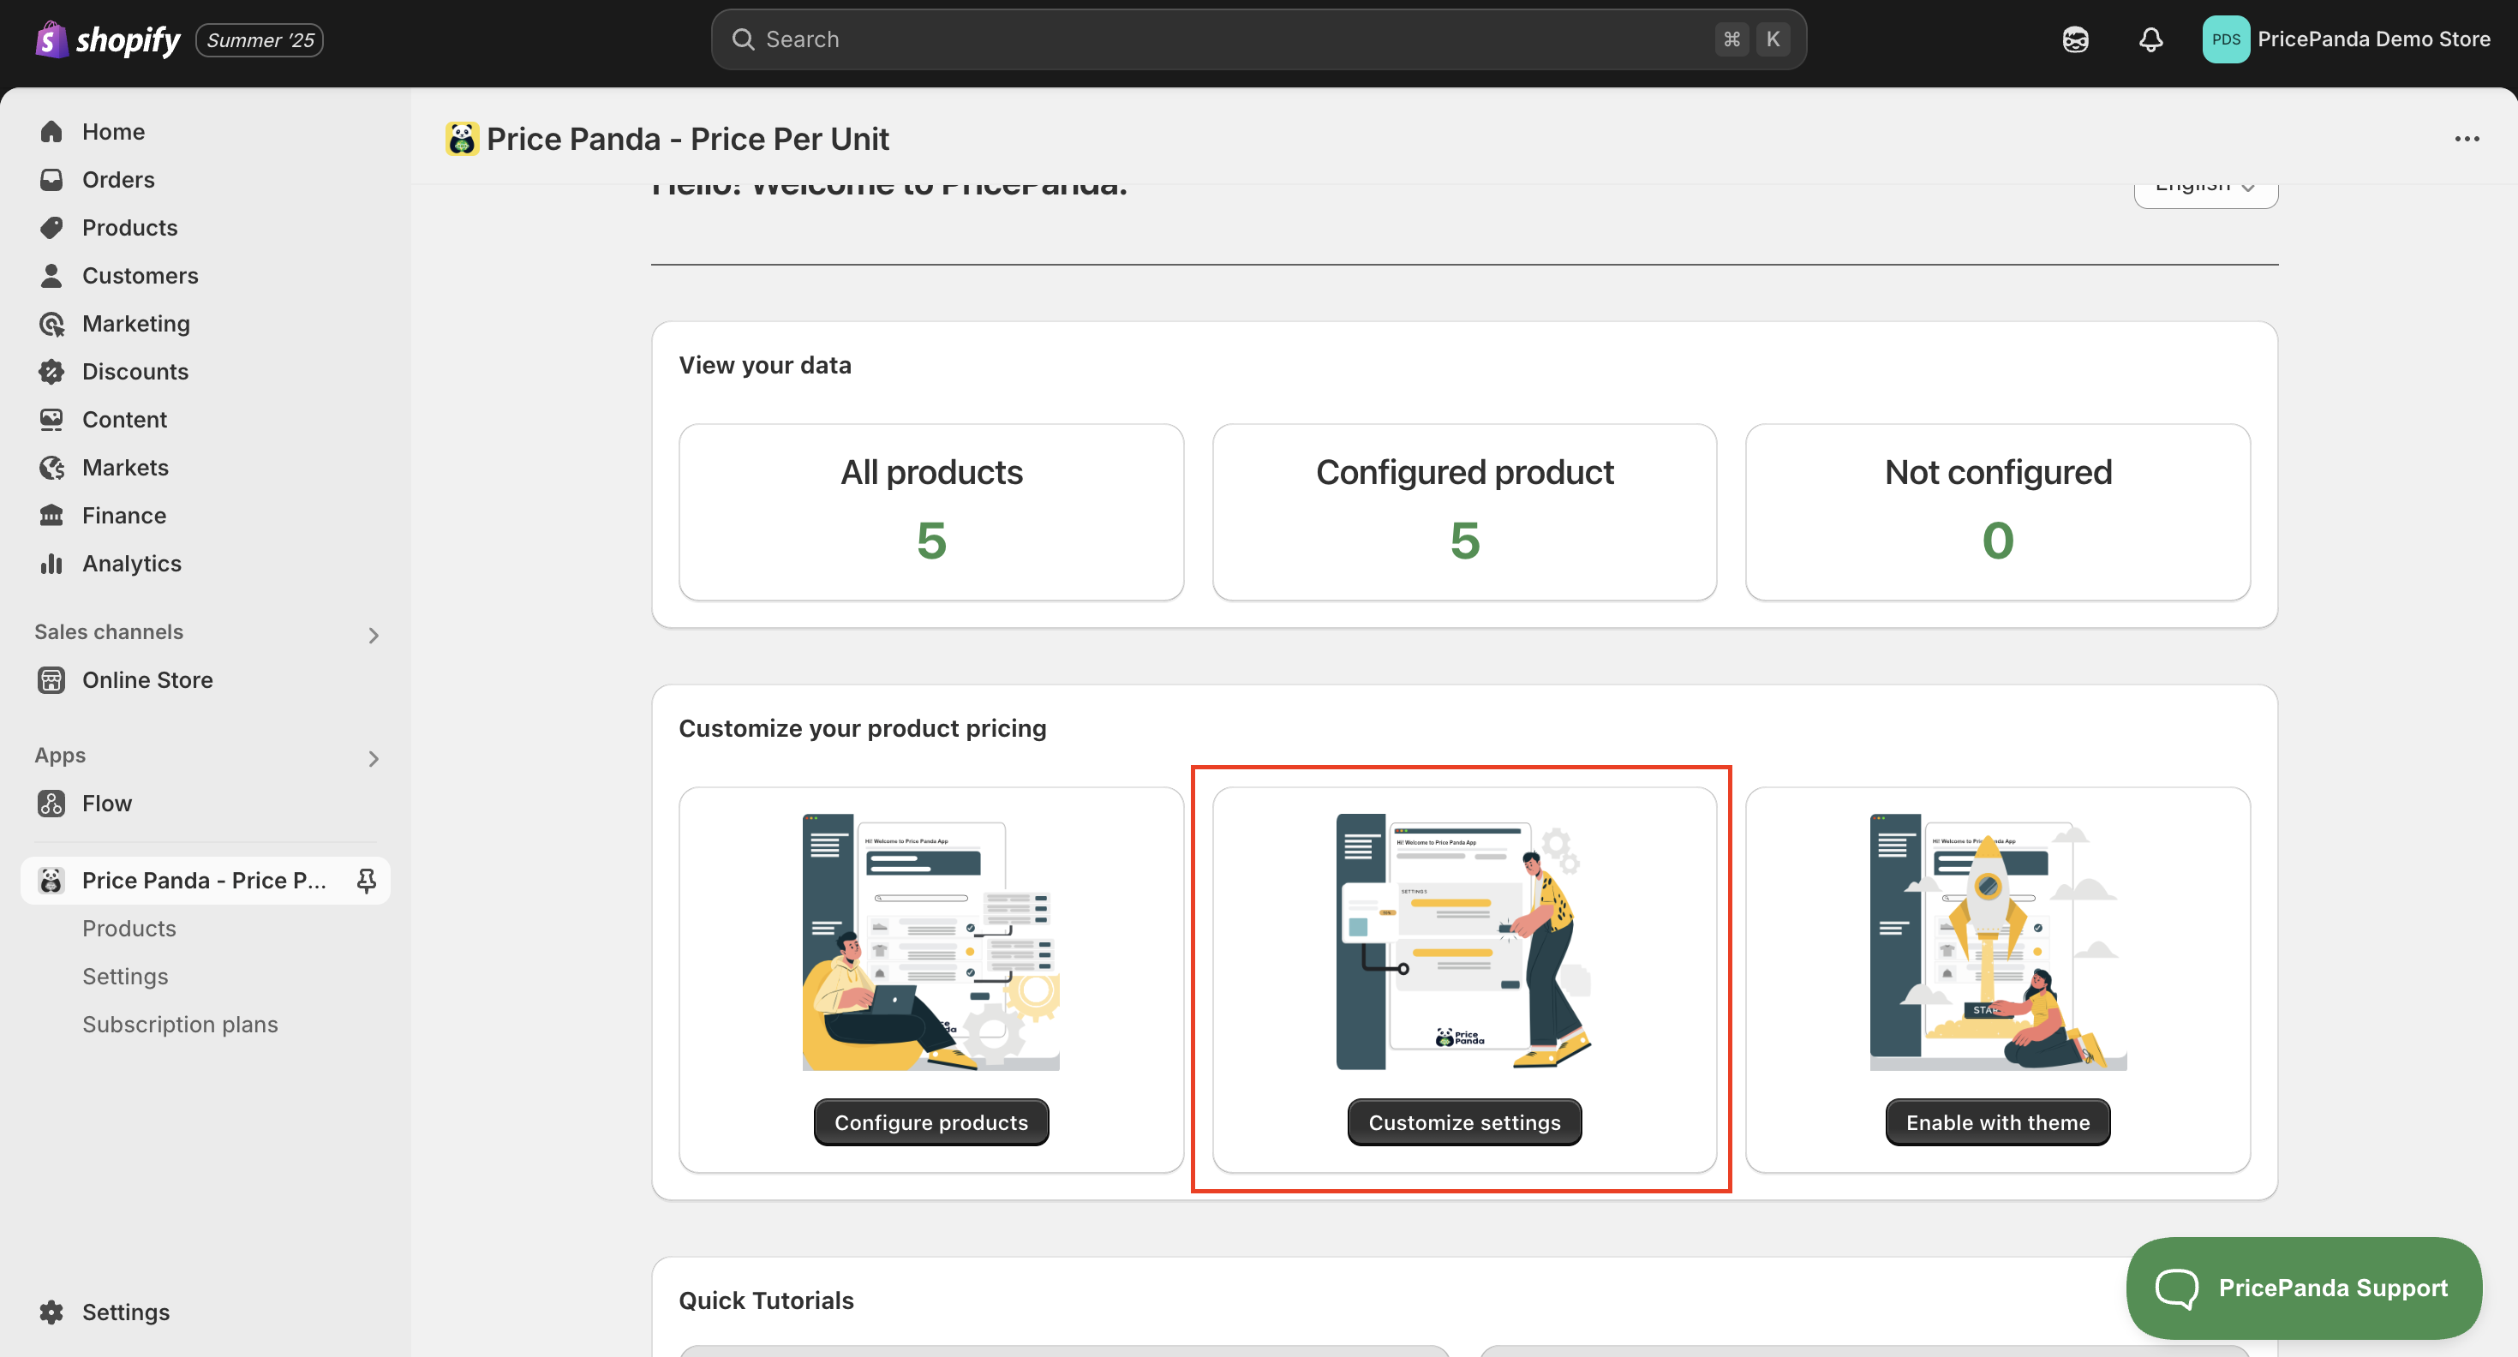This screenshot has width=2518, height=1357.
Task: Open the Sidekick assistant icon in top bar
Action: 2075,40
